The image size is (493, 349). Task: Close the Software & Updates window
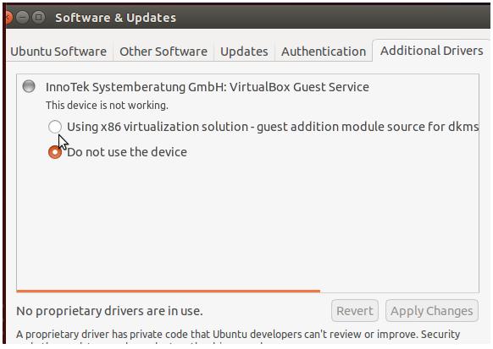[x=8, y=17]
